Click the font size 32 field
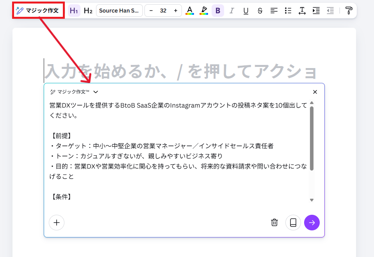Image resolution: width=374 pixels, height=257 pixels. 163,11
